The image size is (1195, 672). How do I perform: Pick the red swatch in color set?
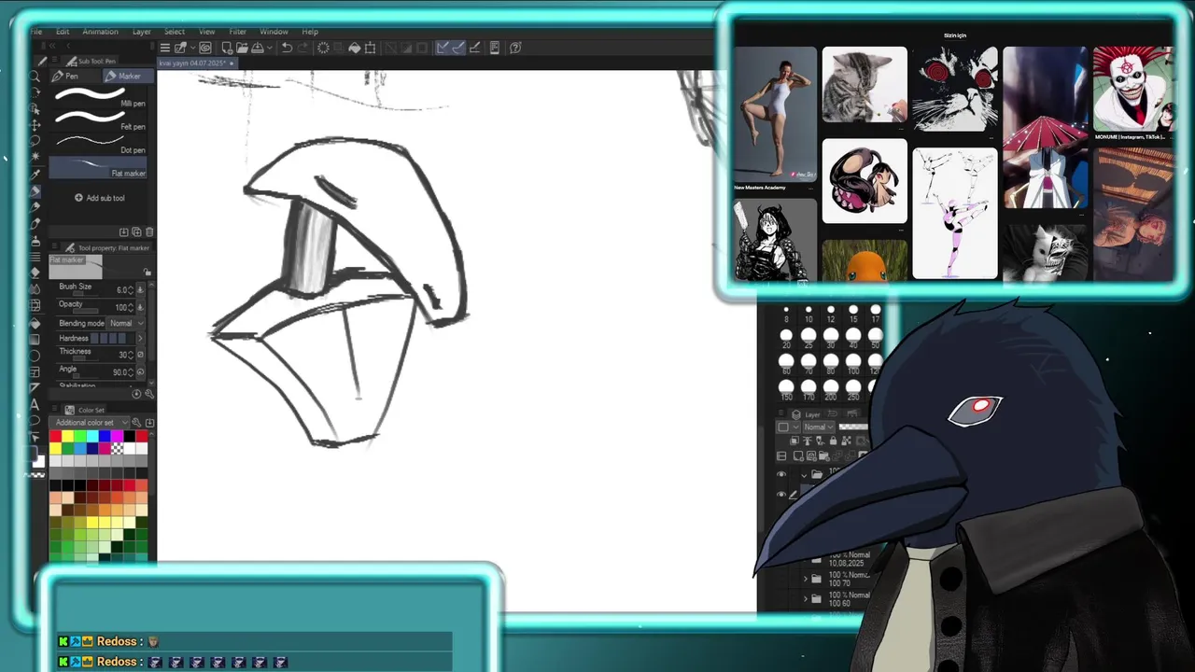coord(55,436)
